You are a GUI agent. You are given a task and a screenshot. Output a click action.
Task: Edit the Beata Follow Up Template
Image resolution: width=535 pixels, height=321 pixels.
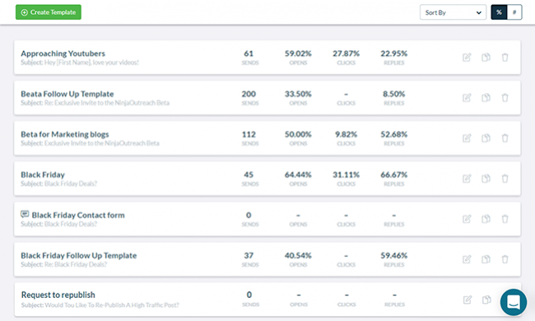coord(467,98)
